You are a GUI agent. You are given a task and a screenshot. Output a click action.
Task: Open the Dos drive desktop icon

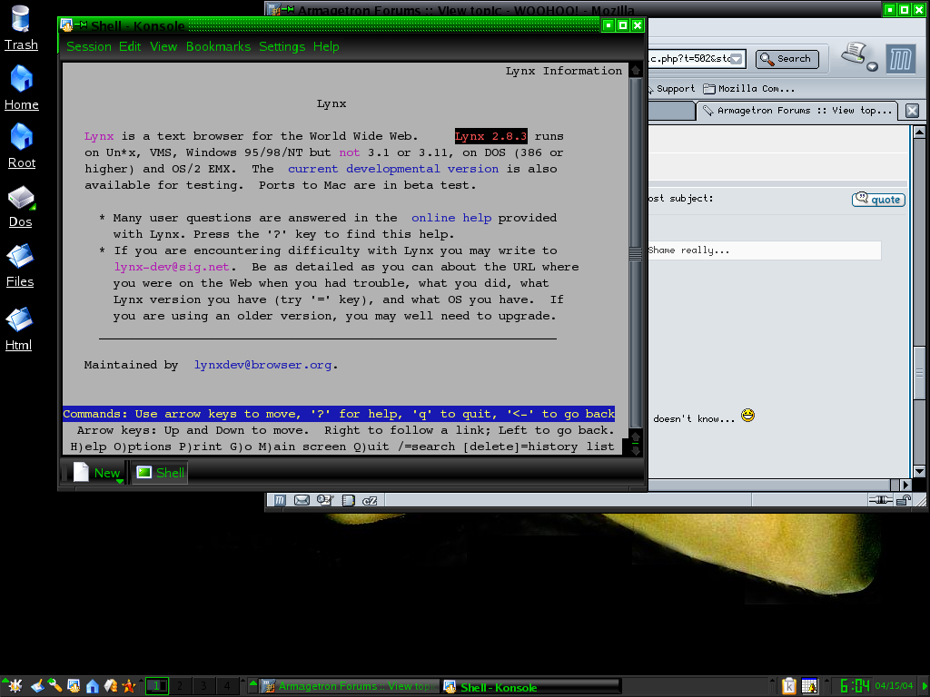coord(21,206)
